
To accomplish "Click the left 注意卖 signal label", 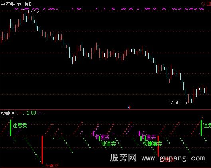I will tap(20, 125).
